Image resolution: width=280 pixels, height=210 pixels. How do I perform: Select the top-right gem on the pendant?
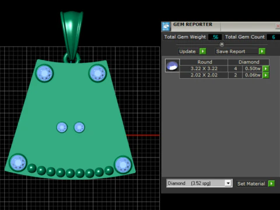(97, 73)
